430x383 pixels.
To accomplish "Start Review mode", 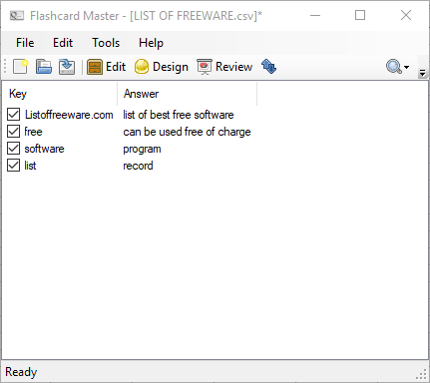I will (224, 67).
